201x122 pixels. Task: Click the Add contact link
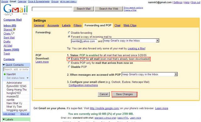[x=9, y=114]
